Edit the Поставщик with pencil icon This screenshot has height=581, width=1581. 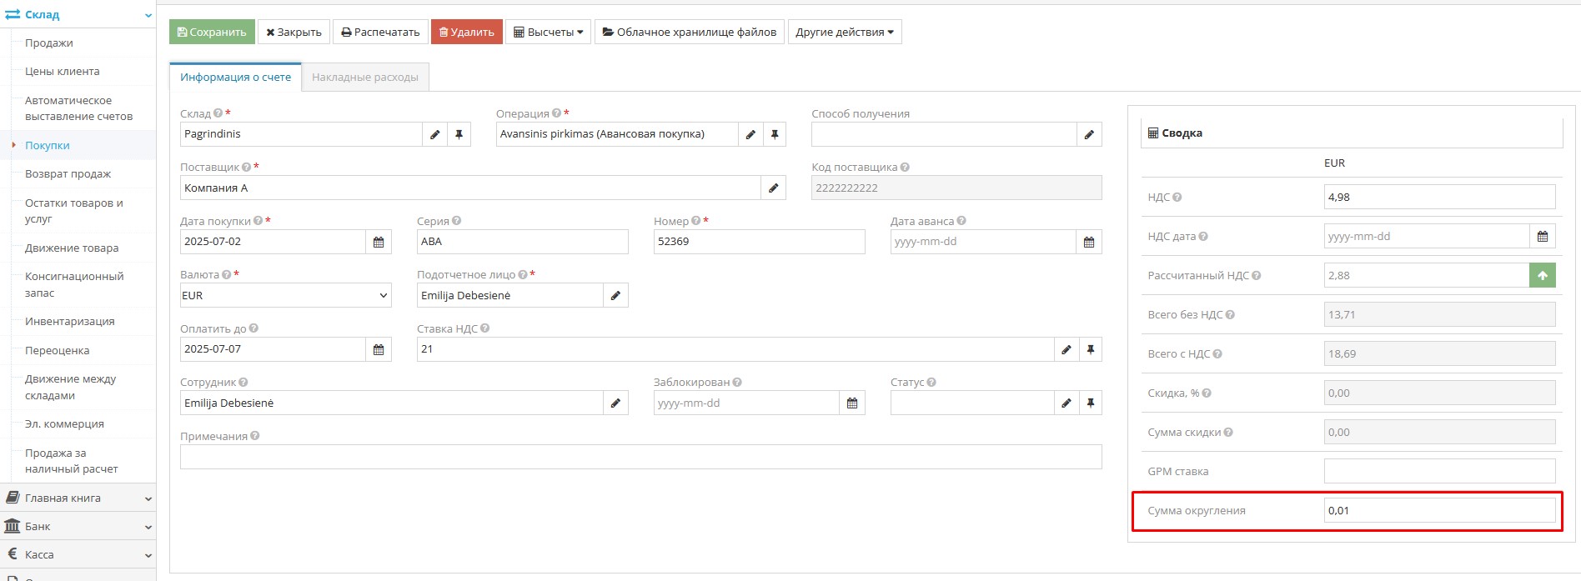click(x=773, y=188)
